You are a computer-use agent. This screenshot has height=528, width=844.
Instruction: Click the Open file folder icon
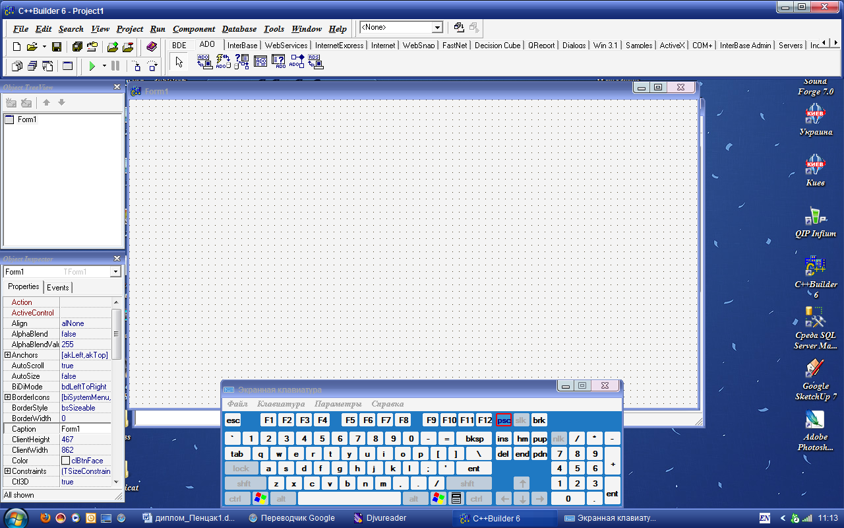pos(32,47)
